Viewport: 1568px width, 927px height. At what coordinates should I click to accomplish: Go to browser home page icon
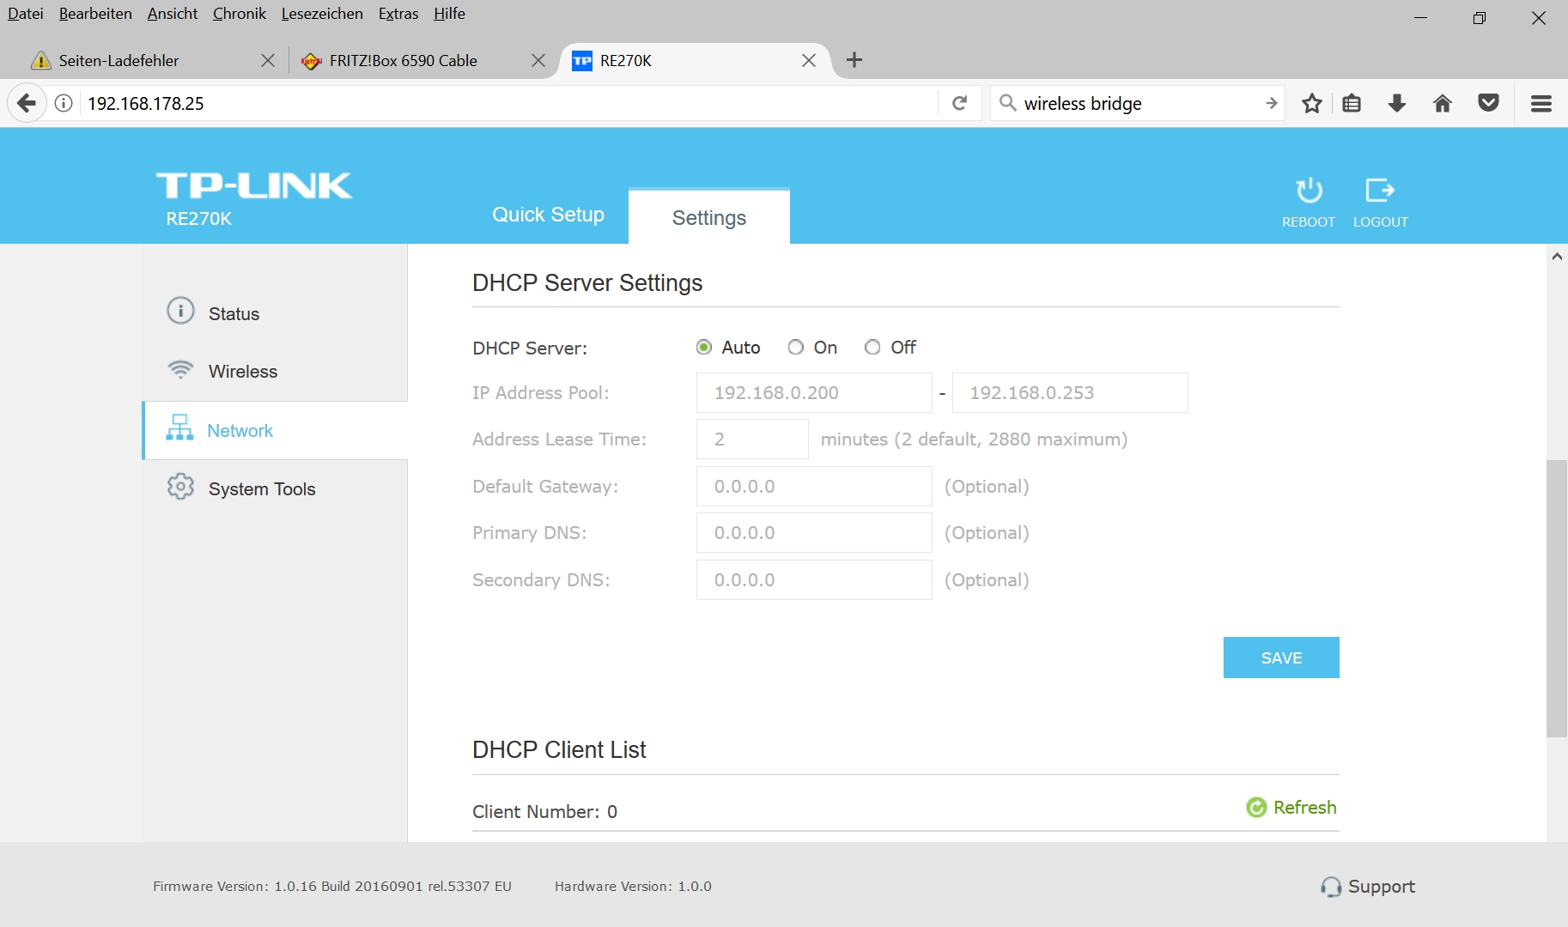(x=1443, y=104)
